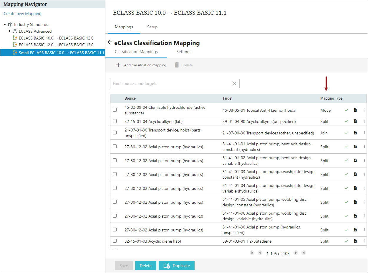
Task: Click 'Move' mapping type cell
Action: click(326, 110)
